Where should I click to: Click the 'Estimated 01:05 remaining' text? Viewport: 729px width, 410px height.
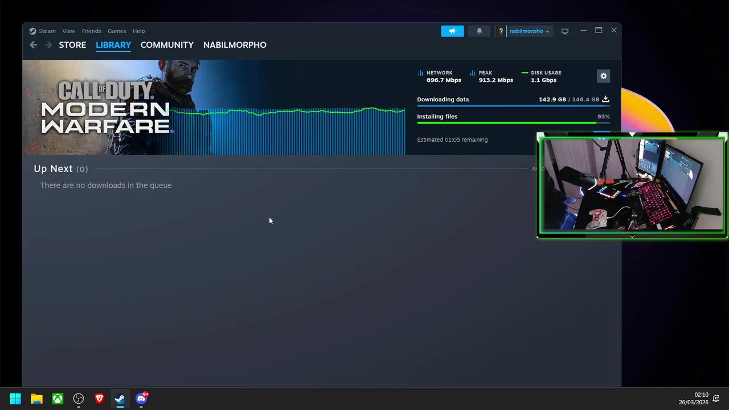tap(452, 140)
